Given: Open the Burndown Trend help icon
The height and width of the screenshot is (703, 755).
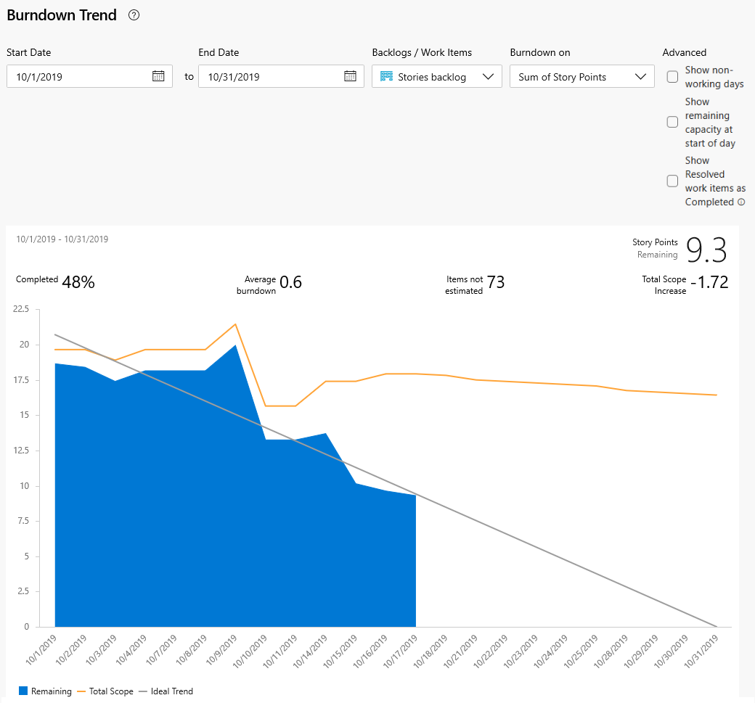Looking at the screenshot, I should click(x=134, y=15).
